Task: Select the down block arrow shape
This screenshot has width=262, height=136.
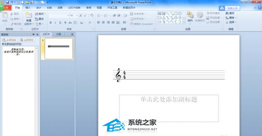Action: coord(180,18)
